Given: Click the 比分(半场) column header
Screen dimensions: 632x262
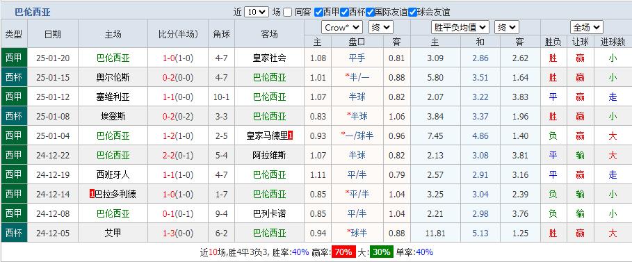Looking at the screenshot, I should (178, 34).
